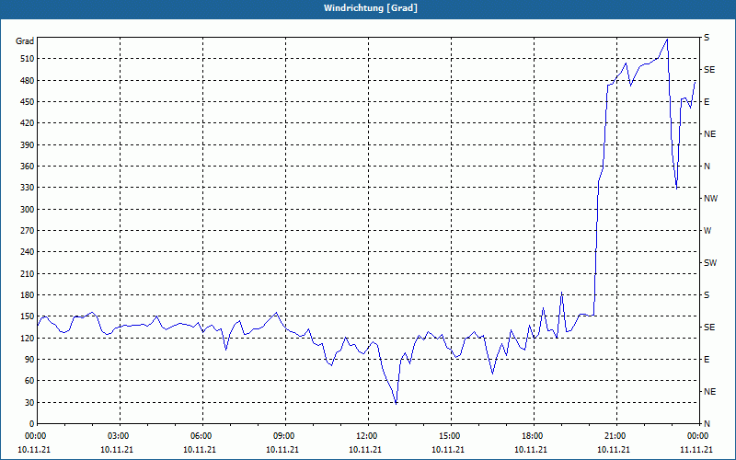Select the 150 degree axis label

click(x=27, y=316)
